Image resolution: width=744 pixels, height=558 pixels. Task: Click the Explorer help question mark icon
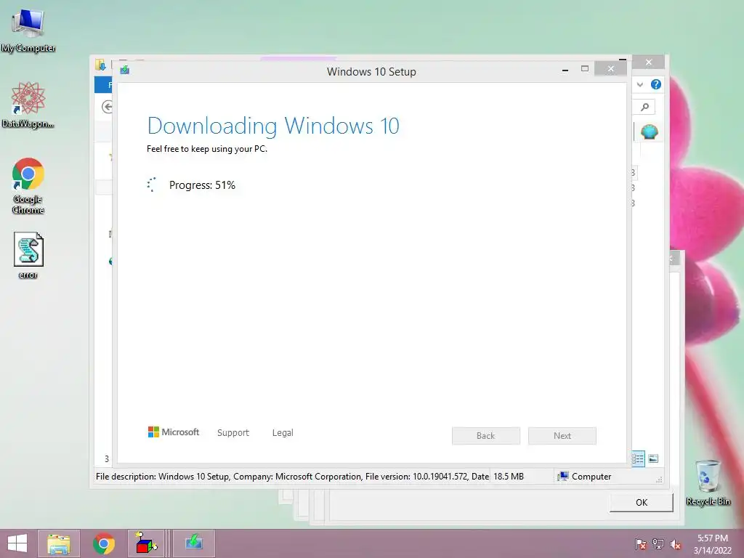tap(656, 84)
